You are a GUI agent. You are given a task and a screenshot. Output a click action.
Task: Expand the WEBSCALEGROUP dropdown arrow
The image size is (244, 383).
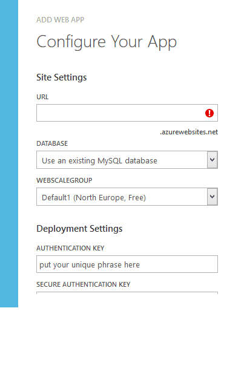(213, 197)
